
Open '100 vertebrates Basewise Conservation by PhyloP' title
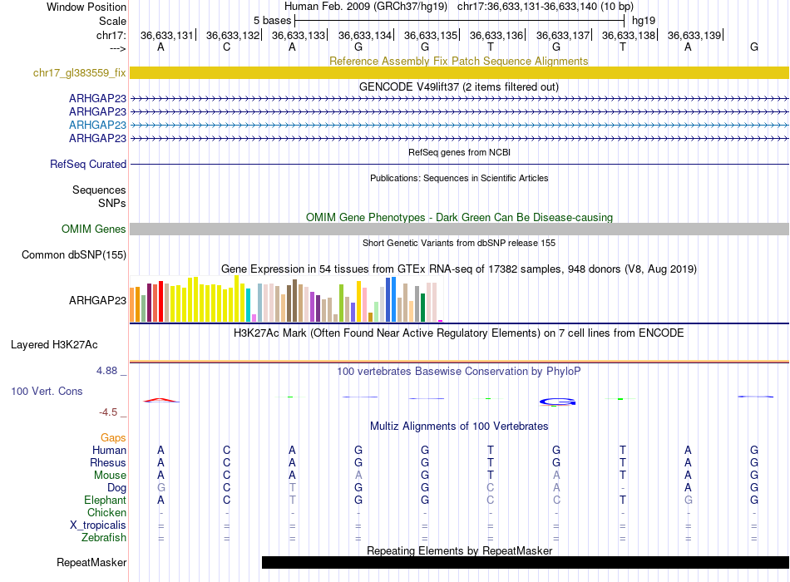coord(459,372)
